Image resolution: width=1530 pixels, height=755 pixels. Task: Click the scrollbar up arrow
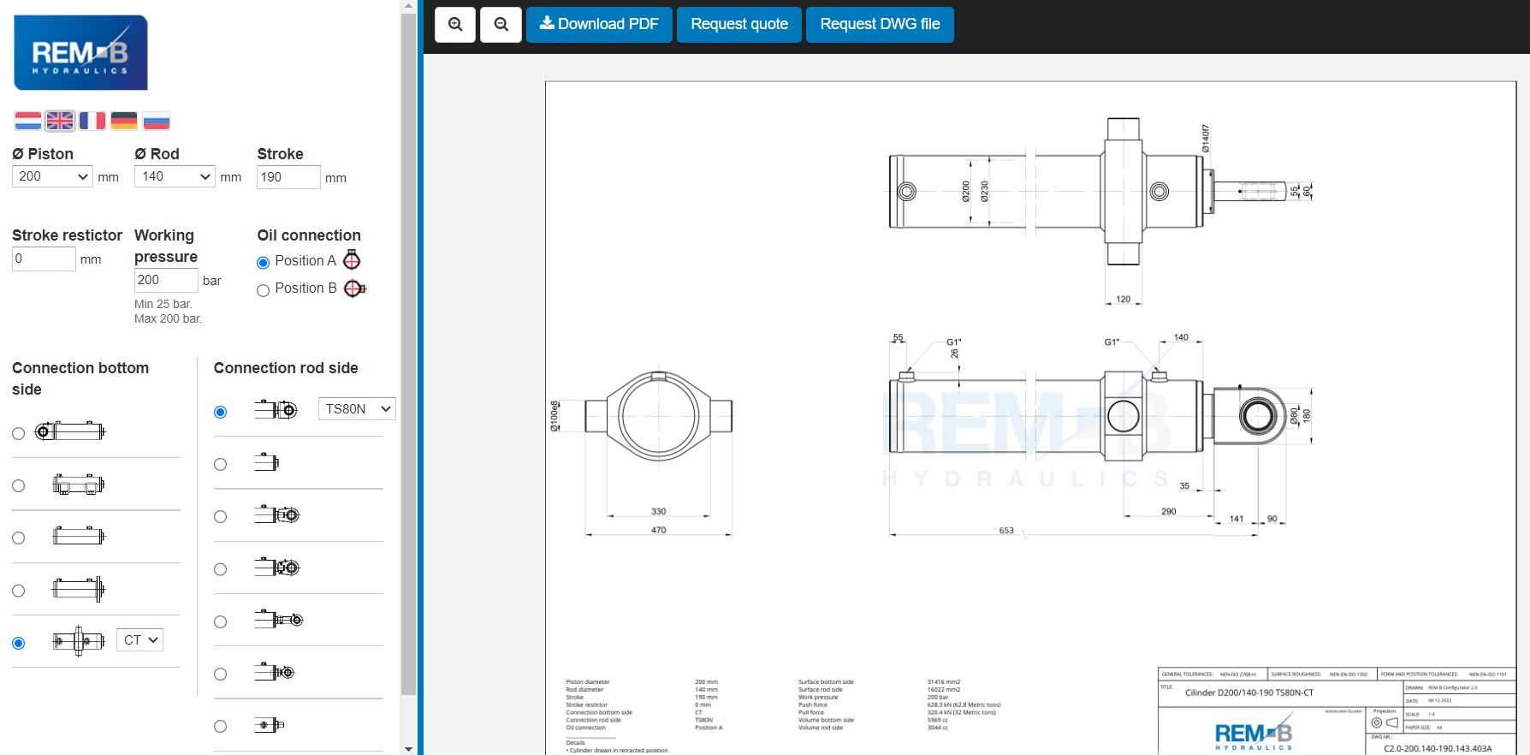(x=408, y=5)
